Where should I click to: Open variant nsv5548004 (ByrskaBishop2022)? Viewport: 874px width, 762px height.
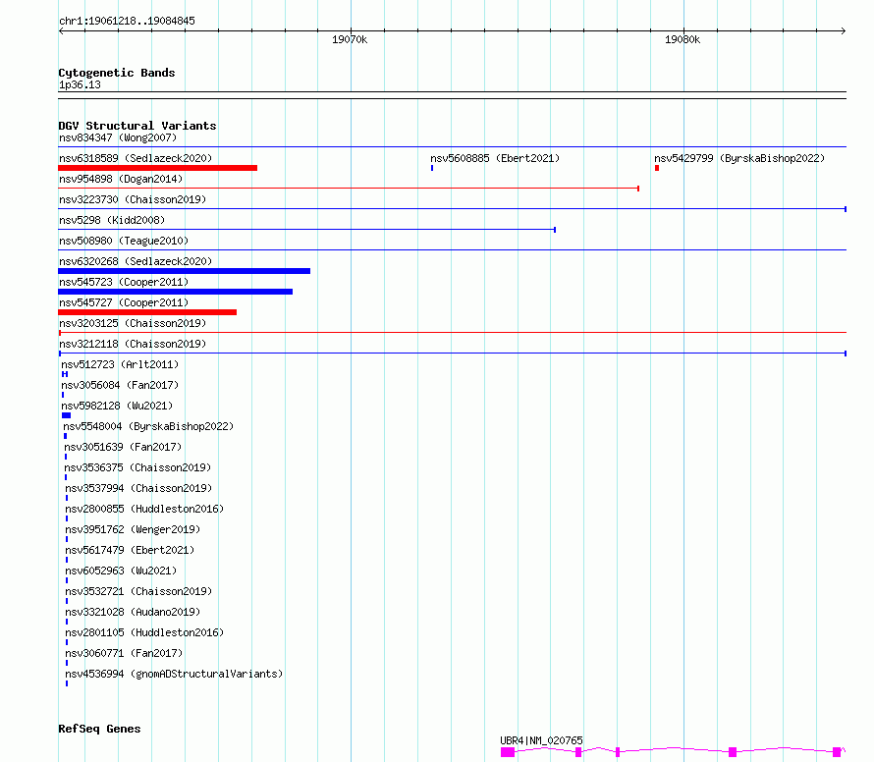[148, 426]
